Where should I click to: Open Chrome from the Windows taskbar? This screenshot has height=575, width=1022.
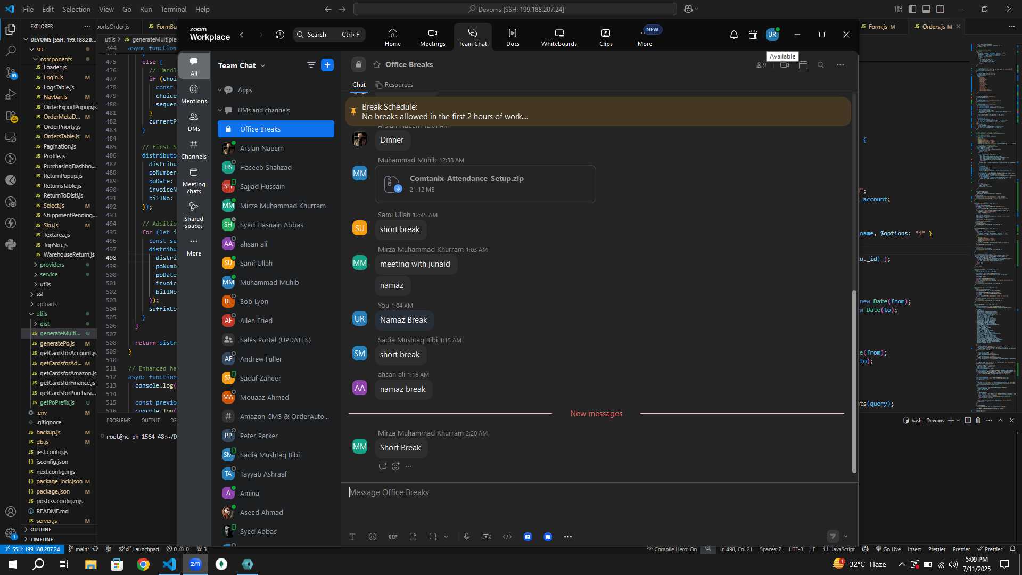[x=143, y=564]
